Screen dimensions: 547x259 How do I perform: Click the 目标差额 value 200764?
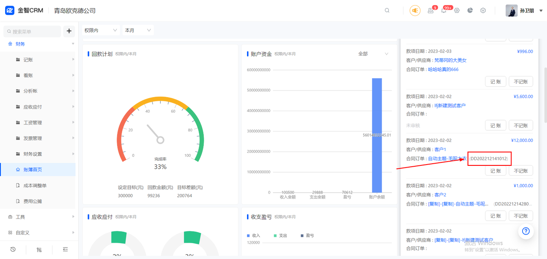pyautogui.click(x=185, y=196)
